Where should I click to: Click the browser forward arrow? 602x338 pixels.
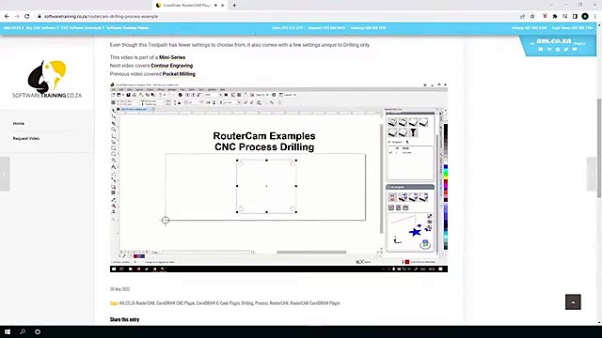17,17
